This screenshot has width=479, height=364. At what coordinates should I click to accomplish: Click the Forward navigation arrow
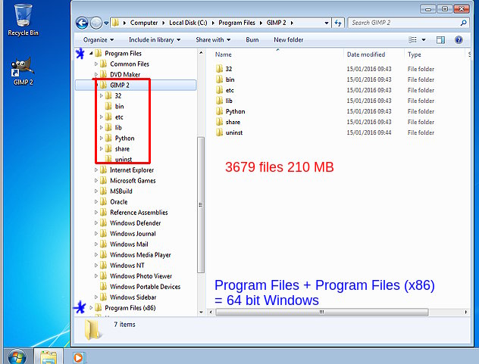(96, 23)
